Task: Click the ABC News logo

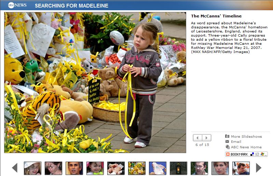Action: [17, 5]
